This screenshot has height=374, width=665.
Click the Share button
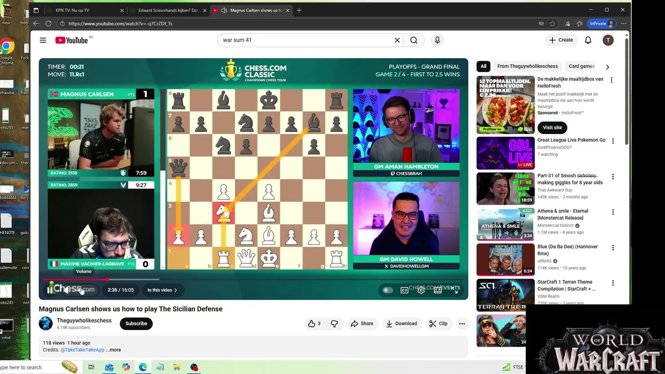coord(362,324)
